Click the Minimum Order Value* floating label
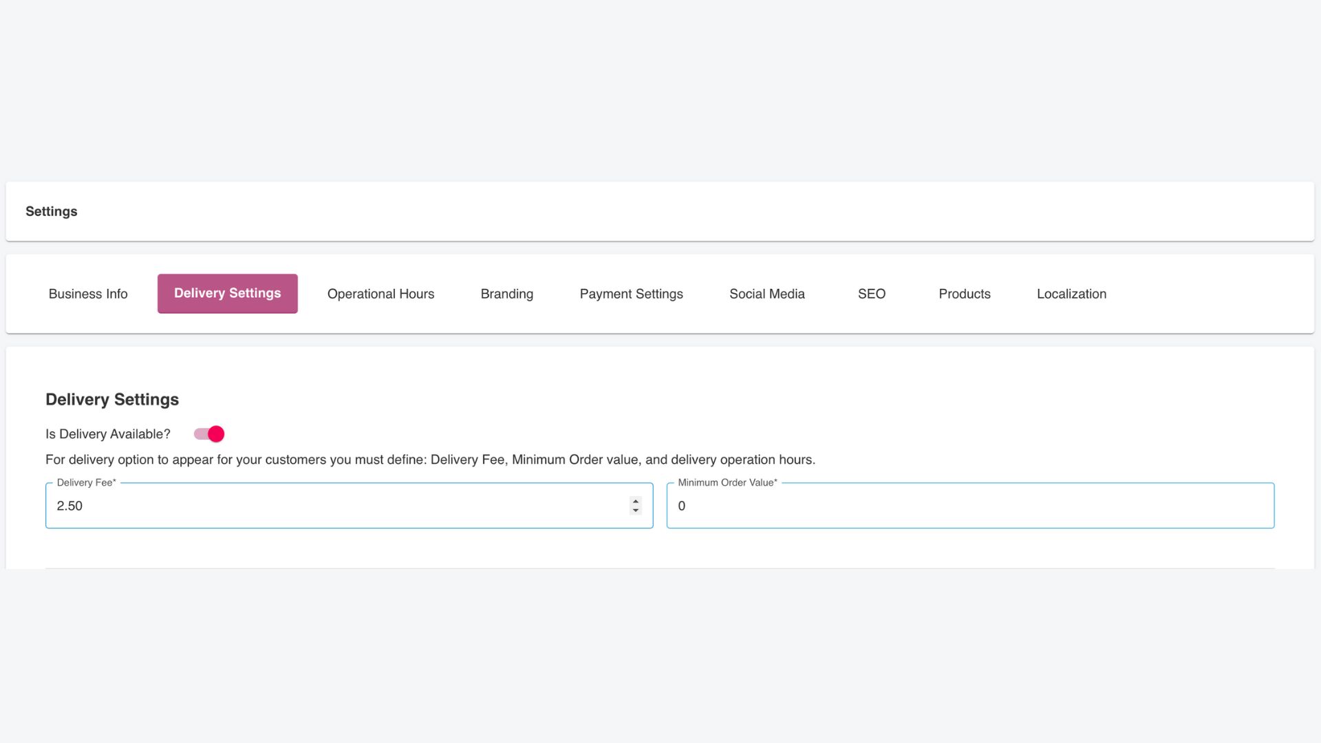The width and height of the screenshot is (1321, 743). [727, 483]
